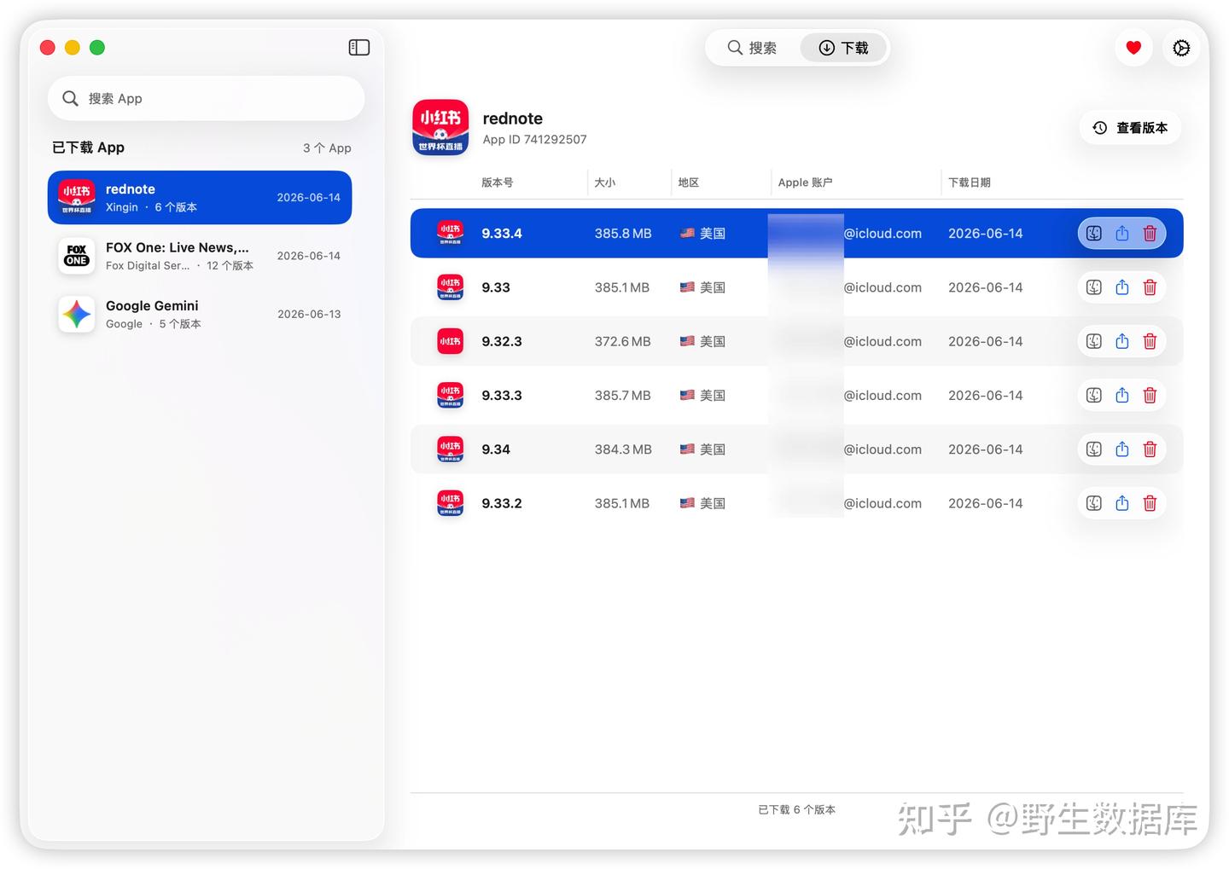The image size is (1229, 869).
Task: Click the rednote title in the header
Action: coord(513,119)
